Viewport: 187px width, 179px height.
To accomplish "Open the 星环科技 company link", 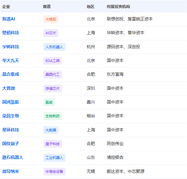I will 11,130.
